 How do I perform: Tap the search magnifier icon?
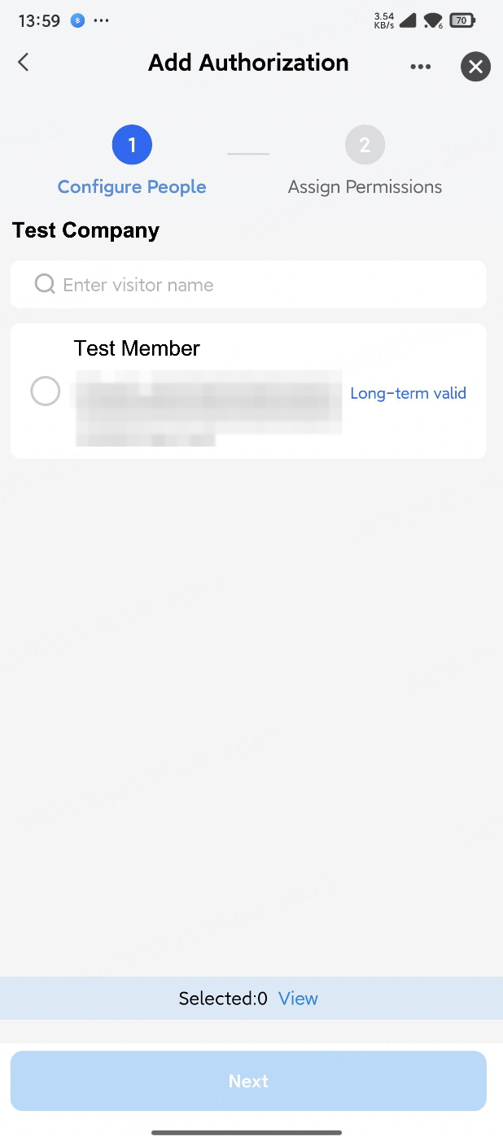click(x=45, y=284)
